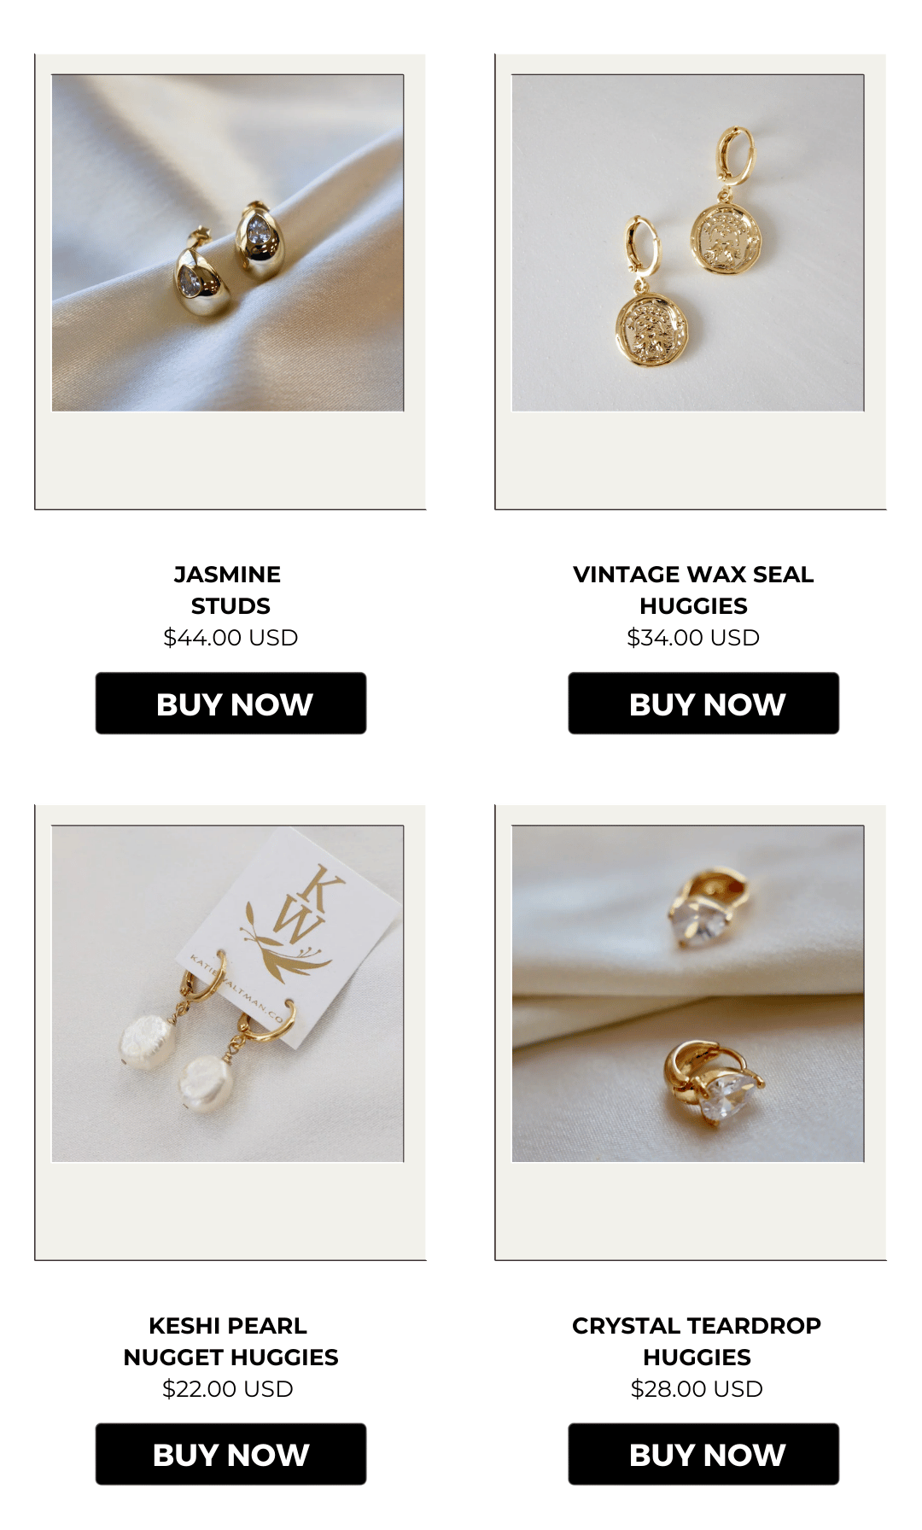Click the $34.00 USD price

693,638
